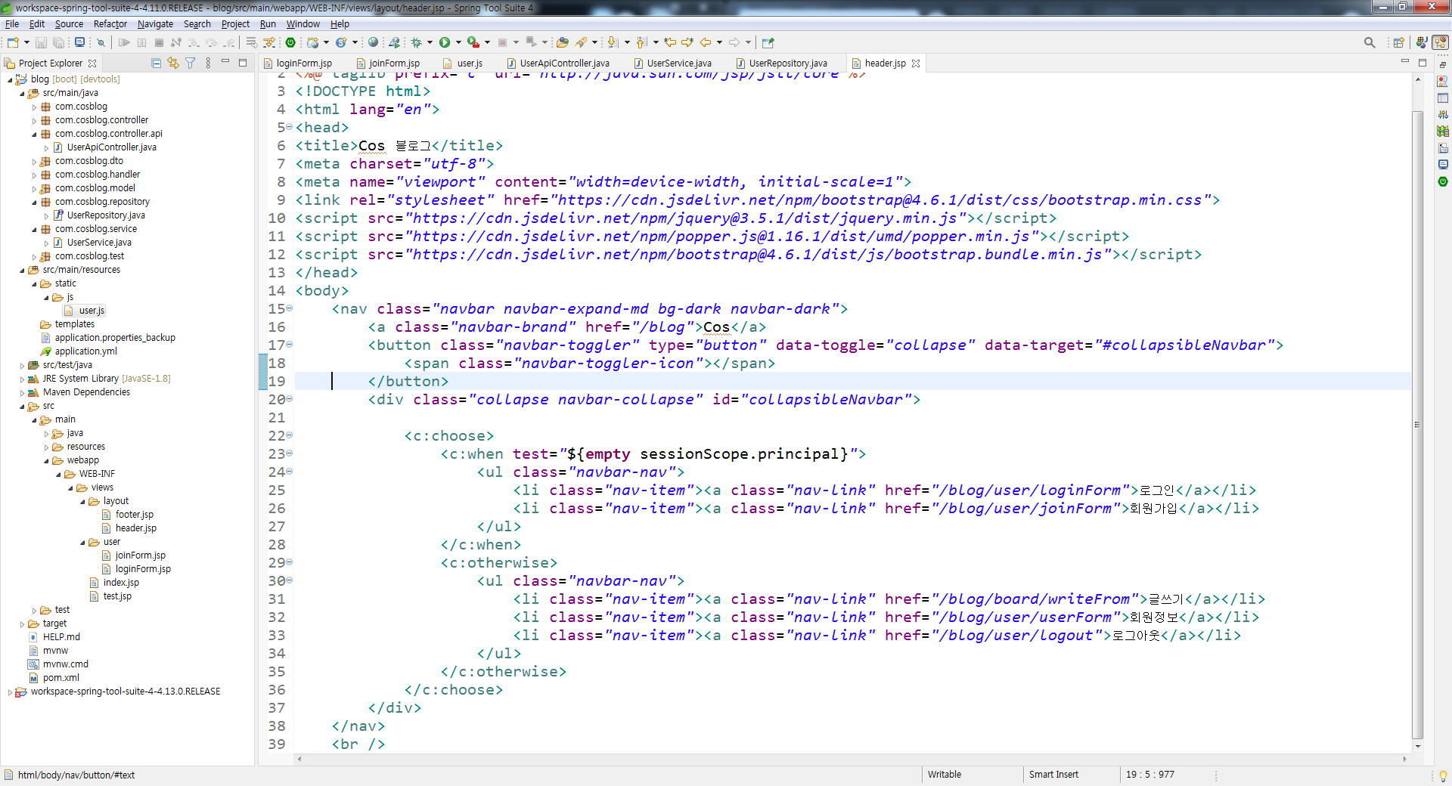Toggle Link with Editor in Project Explorer
Screen dimensions: 1452x786
click(x=173, y=63)
